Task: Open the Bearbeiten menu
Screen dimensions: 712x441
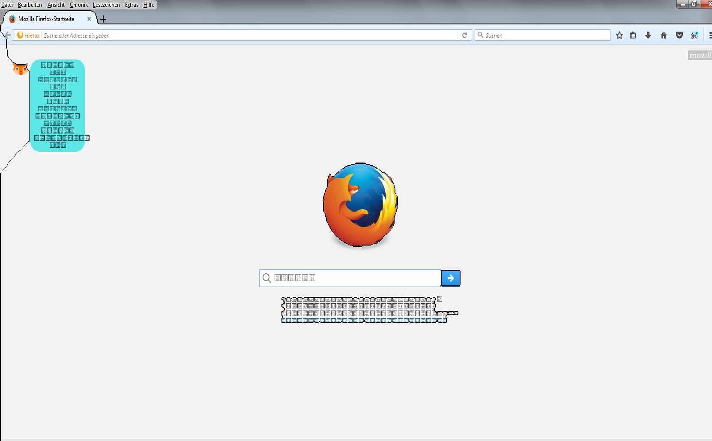Action: [x=30, y=5]
